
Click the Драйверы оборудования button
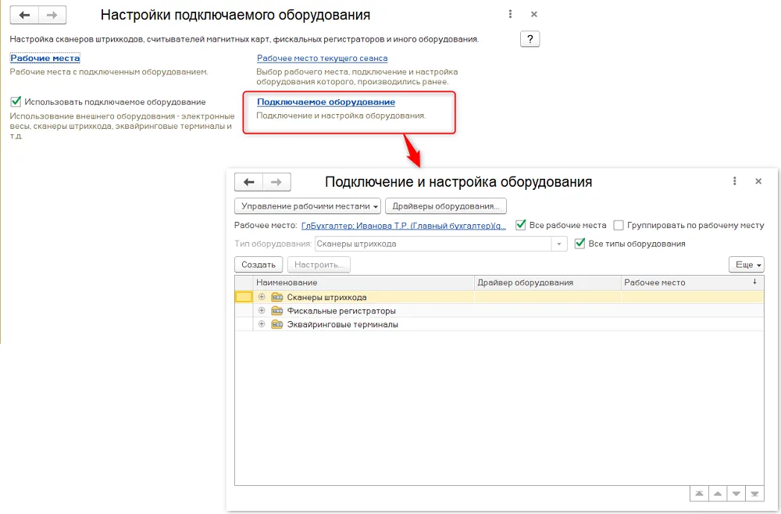pyautogui.click(x=446, y=206)
